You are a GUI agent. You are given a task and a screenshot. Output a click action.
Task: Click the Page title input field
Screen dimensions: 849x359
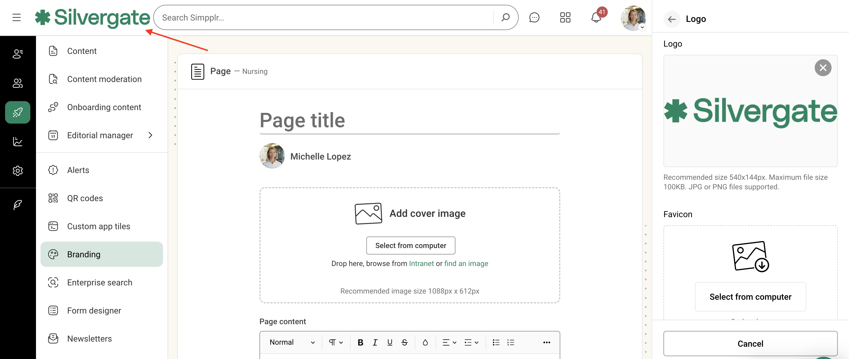click(409, 120)
